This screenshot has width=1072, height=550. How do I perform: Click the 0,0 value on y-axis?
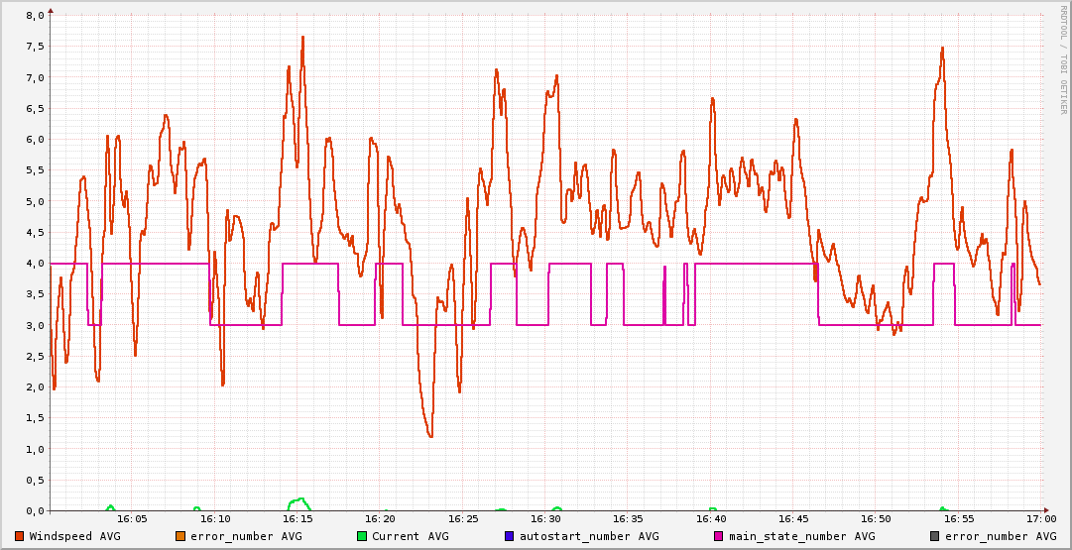[x=34, y=510]
